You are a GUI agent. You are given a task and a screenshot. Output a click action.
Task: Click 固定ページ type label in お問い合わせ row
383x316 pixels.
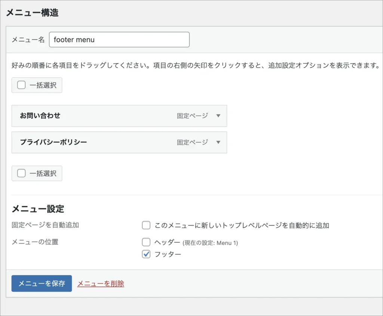coord(192,116)
